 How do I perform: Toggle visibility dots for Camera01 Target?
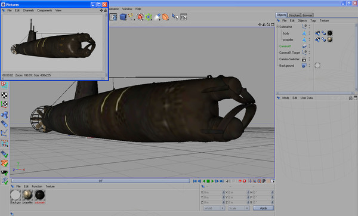(310, 53)
